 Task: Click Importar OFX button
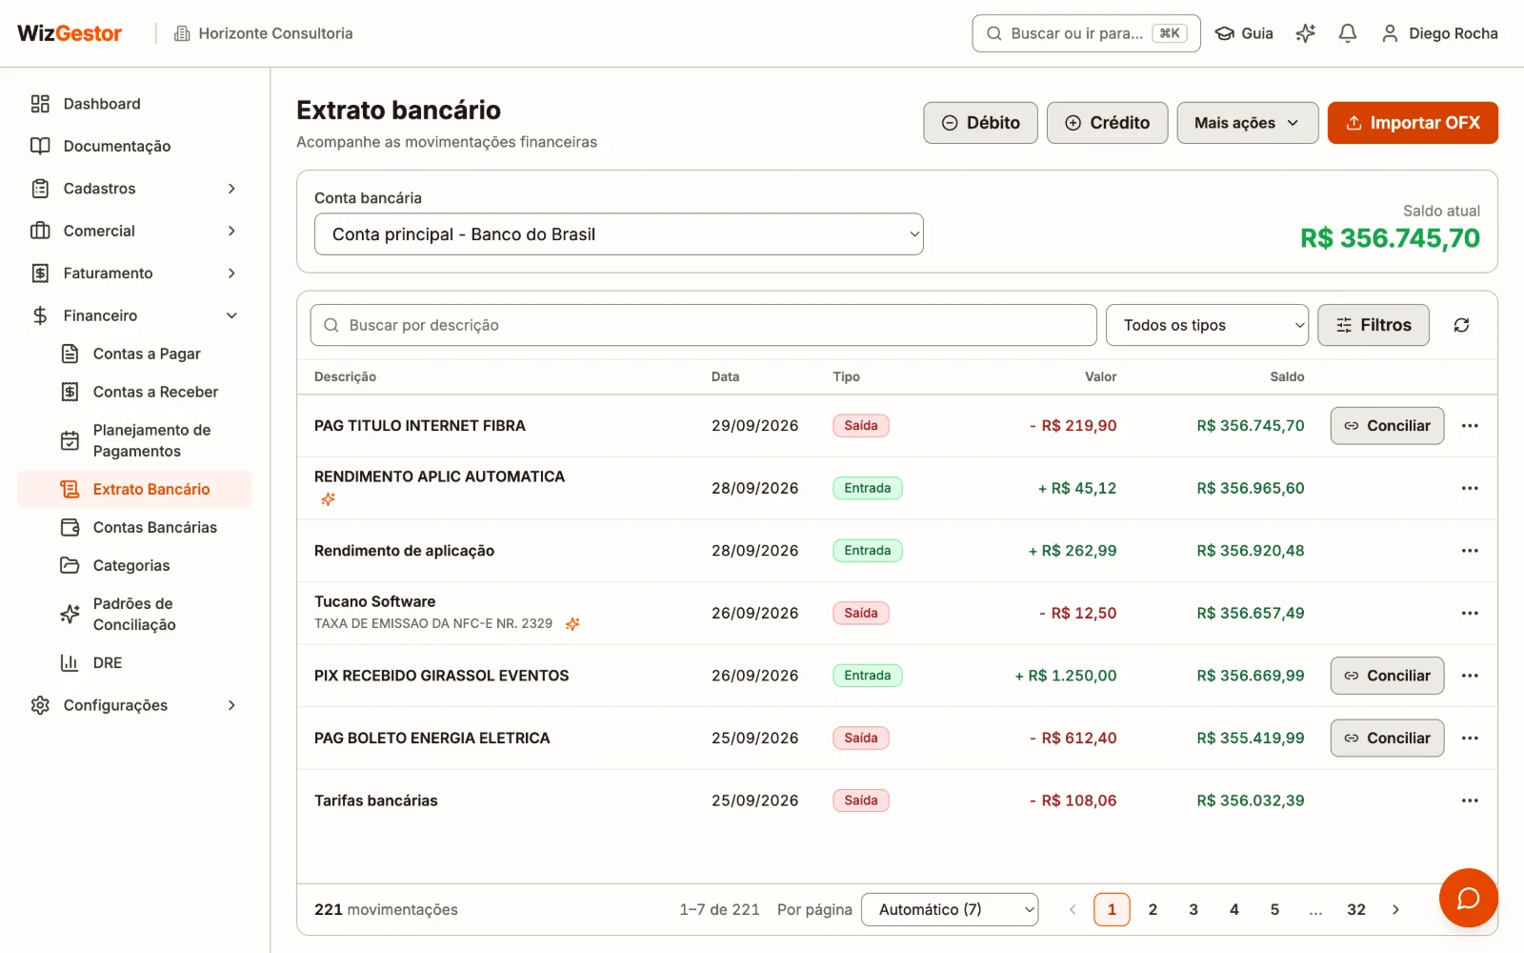(x=1413, y=123)
